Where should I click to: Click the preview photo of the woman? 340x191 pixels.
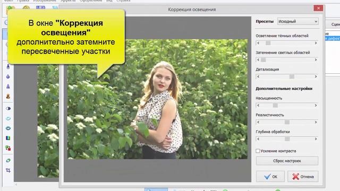click(x=157, y=99)
